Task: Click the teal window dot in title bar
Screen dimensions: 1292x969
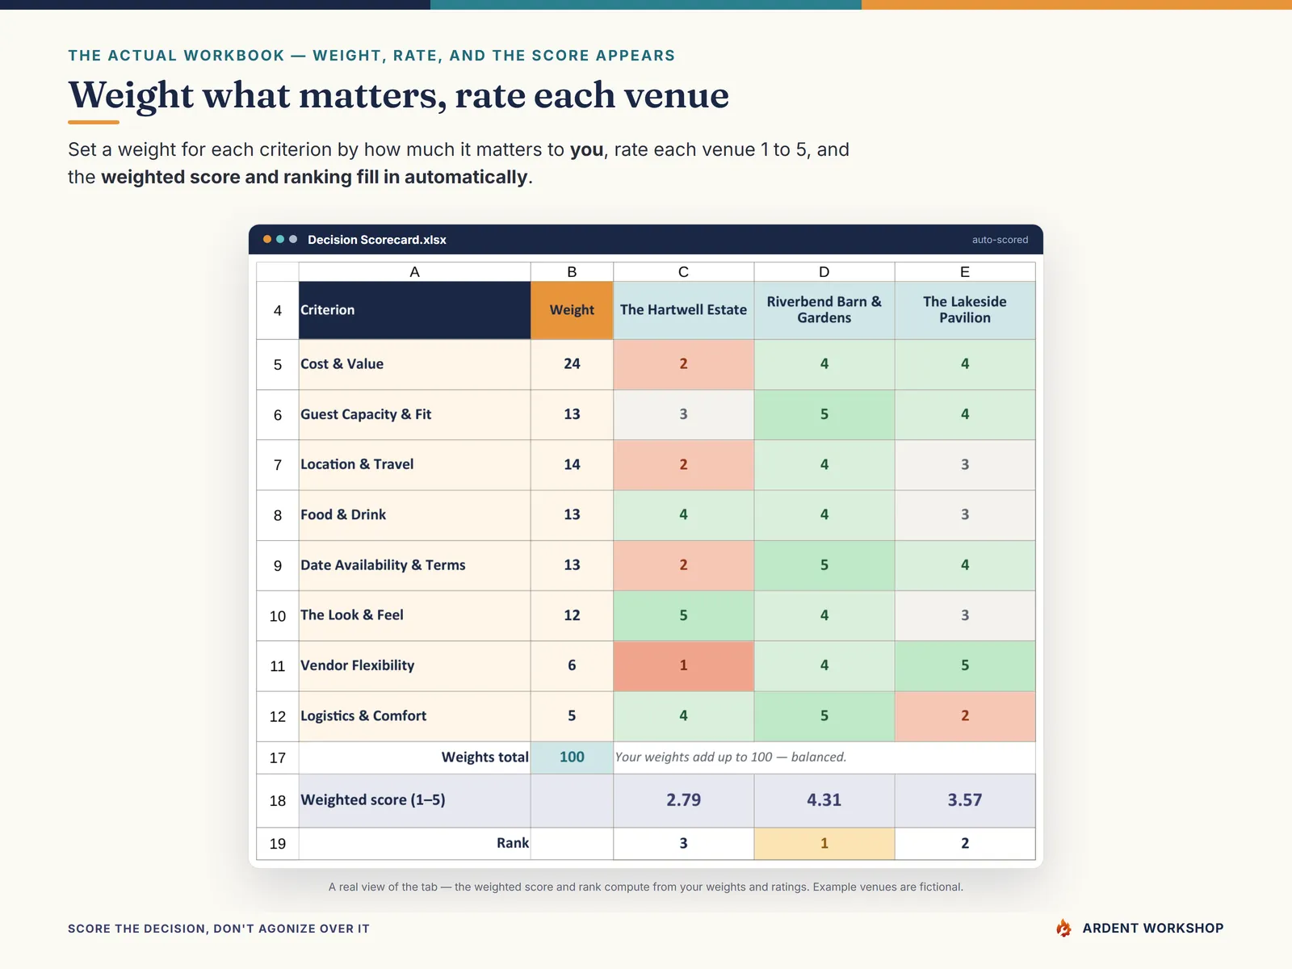Action: pos(280,239)
